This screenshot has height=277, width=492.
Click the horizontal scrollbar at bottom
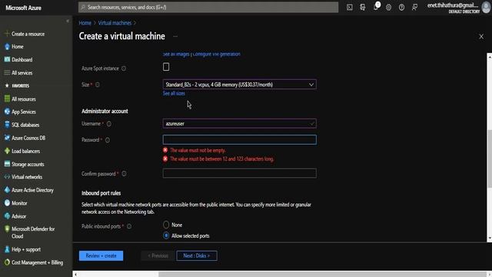(x=322, y=274)
